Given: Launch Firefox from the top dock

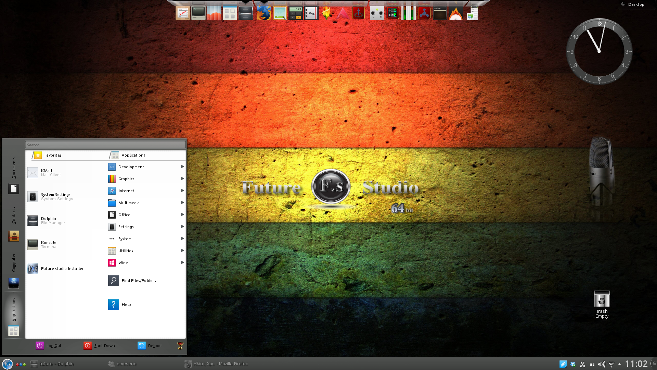Looking at the screenshot, I should click(x=264, y=13).
